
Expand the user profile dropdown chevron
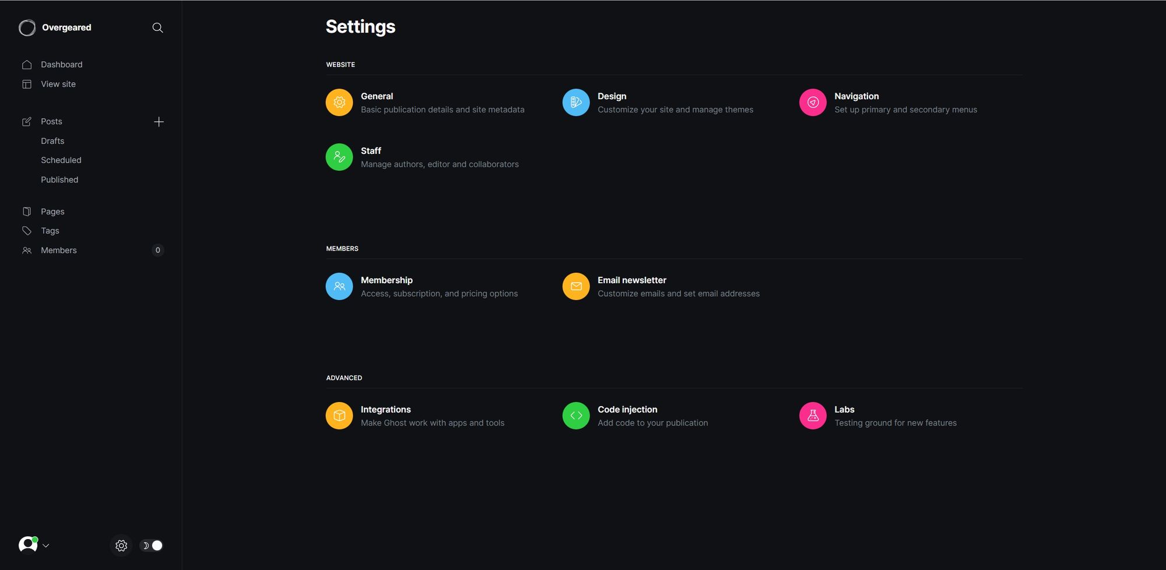coord(46,546)
